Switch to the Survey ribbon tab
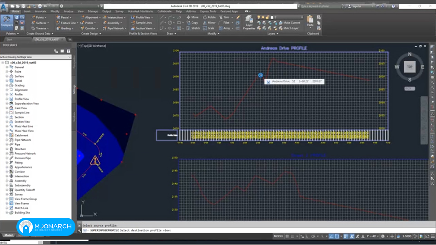Image resolution: width=436 pixels, height=245 pixels. pyautogui.click(x=119, y=11)
